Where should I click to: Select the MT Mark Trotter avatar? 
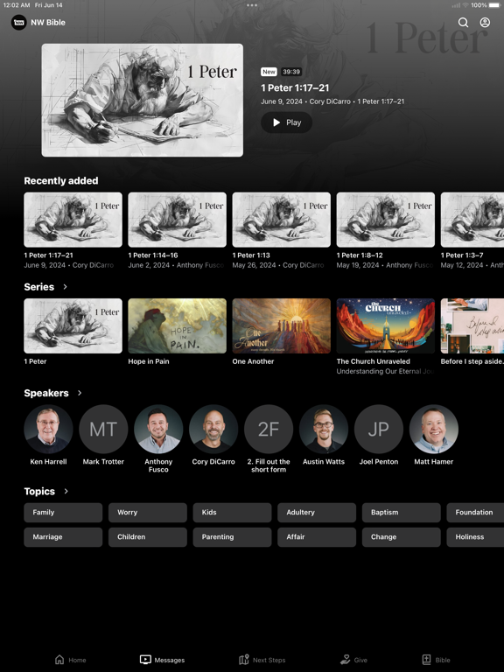(x=103, y=429)
